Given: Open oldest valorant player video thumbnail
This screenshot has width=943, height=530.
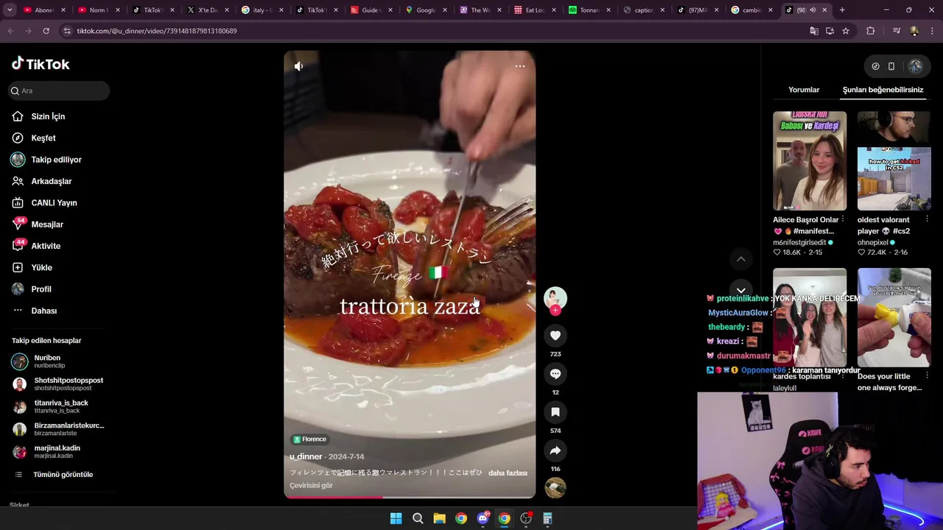Looking at the screenshot, I should 894,160.
